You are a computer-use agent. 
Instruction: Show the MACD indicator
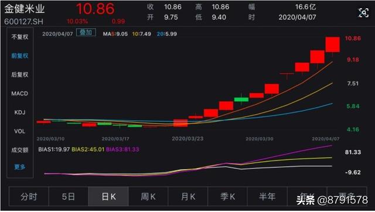point(20,94)
